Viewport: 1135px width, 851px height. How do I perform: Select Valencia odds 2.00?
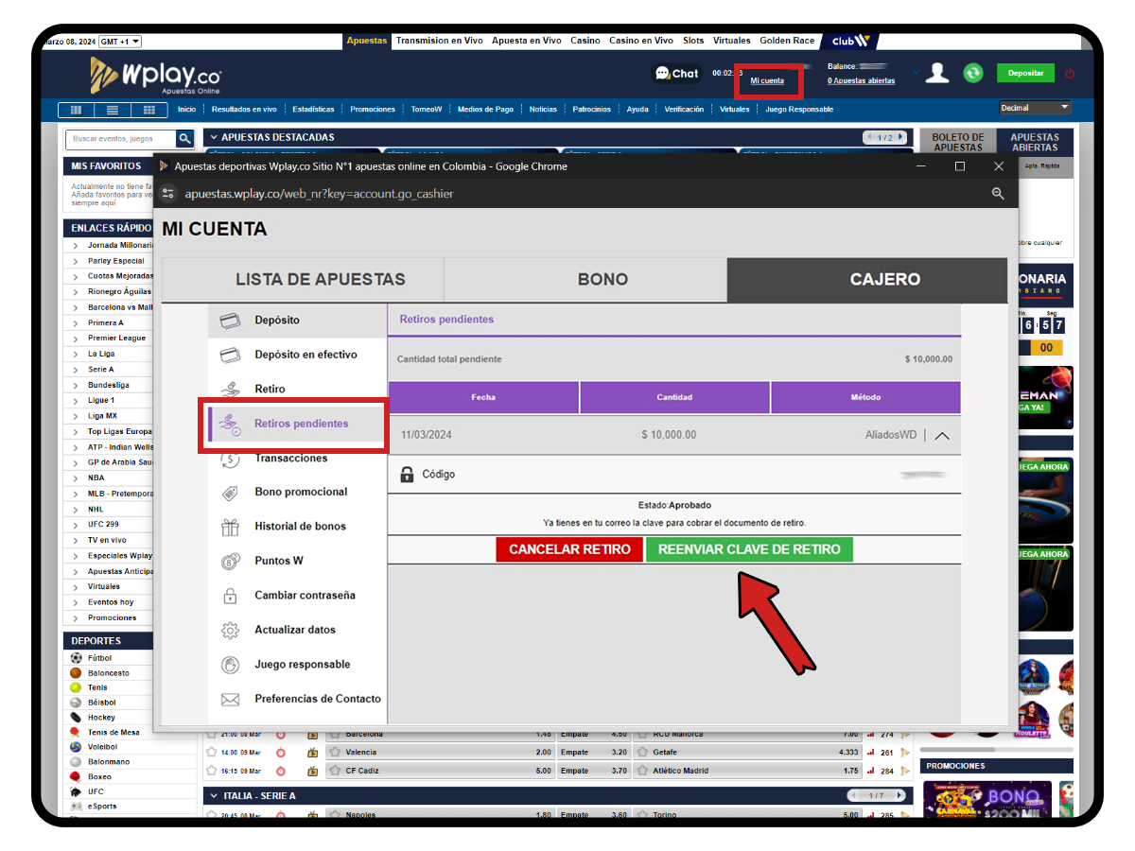(x=543, y=753)
